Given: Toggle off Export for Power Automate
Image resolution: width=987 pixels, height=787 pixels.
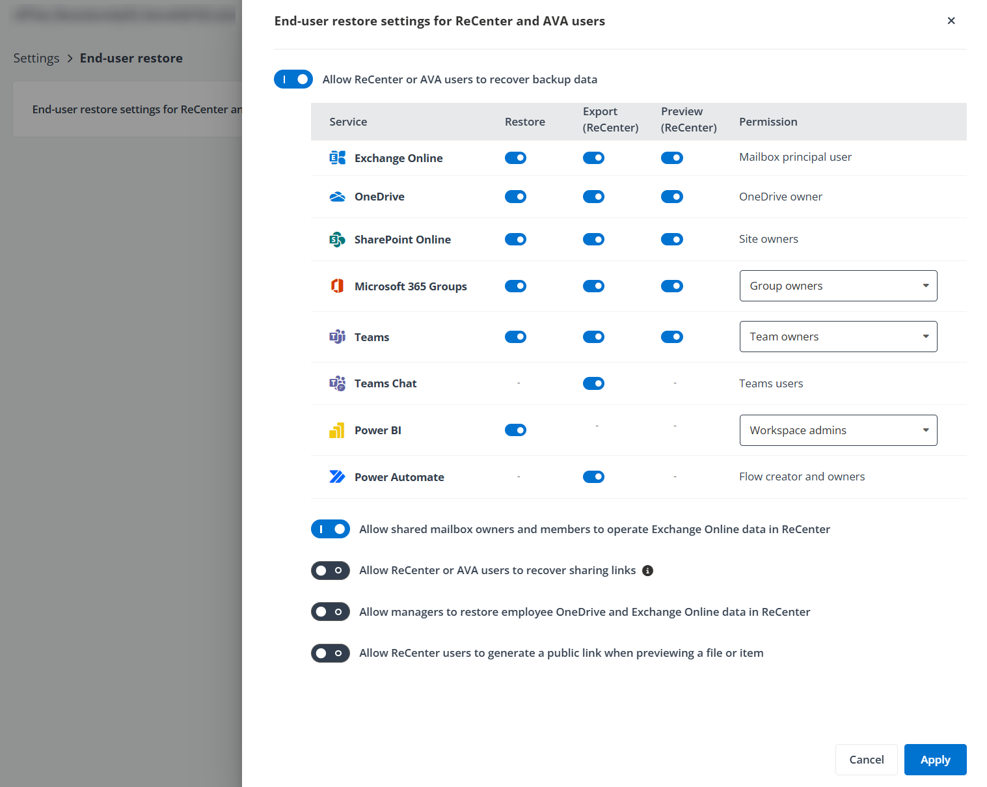Looking at the screenshot, I should click(593, 476).
